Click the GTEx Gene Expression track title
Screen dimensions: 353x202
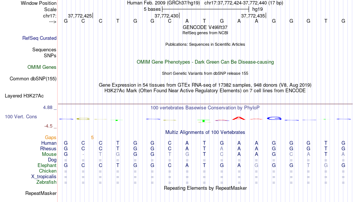(205, 85)
